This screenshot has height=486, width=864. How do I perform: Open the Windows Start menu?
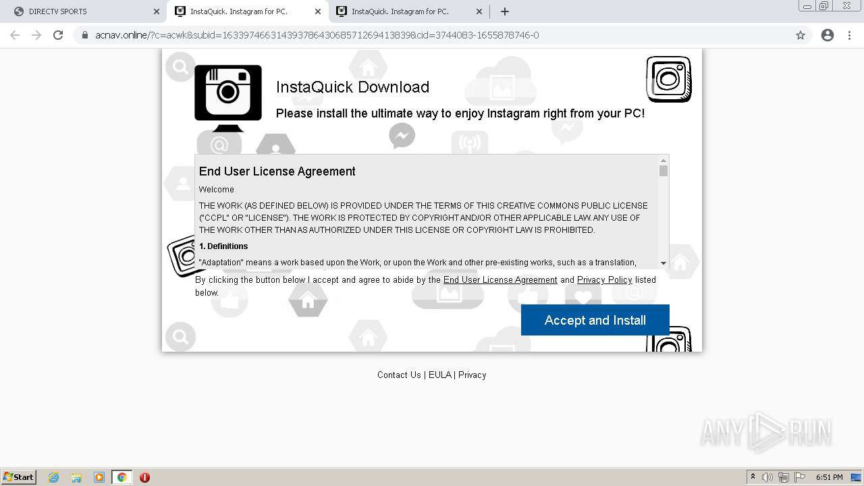(x=19, y=477)
